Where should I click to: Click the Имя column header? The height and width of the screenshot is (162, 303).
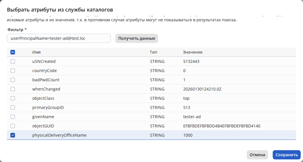(36, 52)
